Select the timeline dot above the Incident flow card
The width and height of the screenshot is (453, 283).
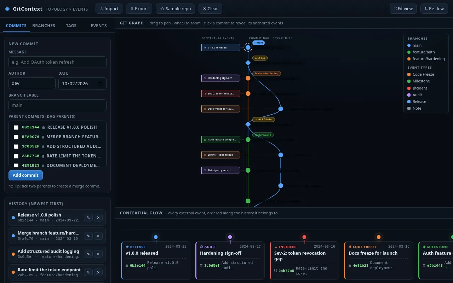pyautogui.click(x=304, y=237)
